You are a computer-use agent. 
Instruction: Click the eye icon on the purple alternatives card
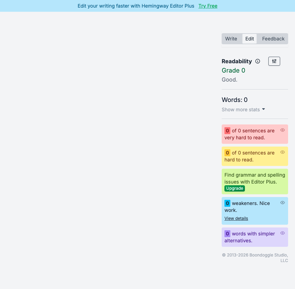pos(282,233)
